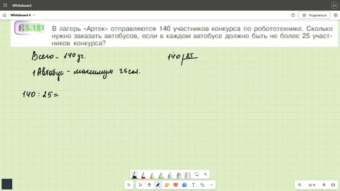The width and height of the screenshot is (340, 191).
Task: Switch to the select pointer tool
Action: pyautogui.click(x=141, y=185)
